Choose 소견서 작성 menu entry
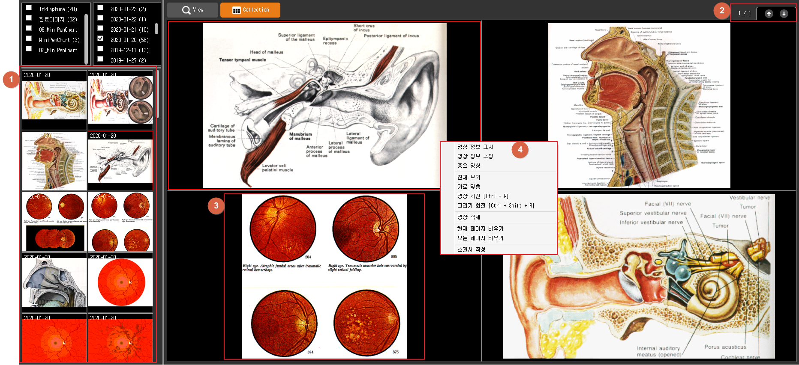The height and width of the screenshot is (365, 799). (471, 249)
